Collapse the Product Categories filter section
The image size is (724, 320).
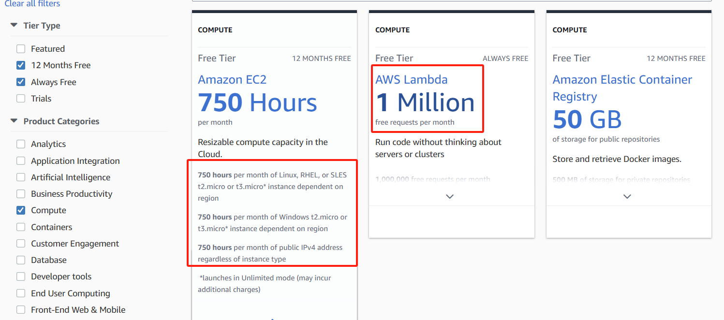pos(14,121)
